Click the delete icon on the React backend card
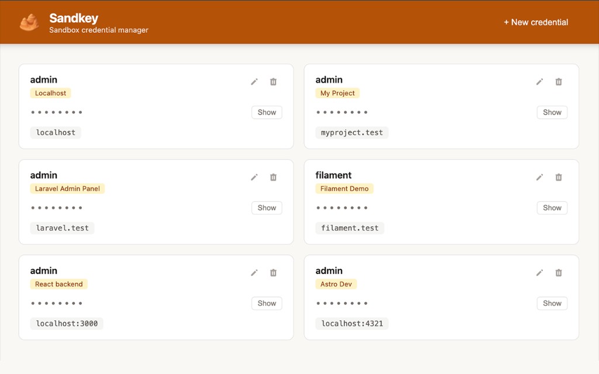Screen dimensions: 599x374 [x=273, y=273]
